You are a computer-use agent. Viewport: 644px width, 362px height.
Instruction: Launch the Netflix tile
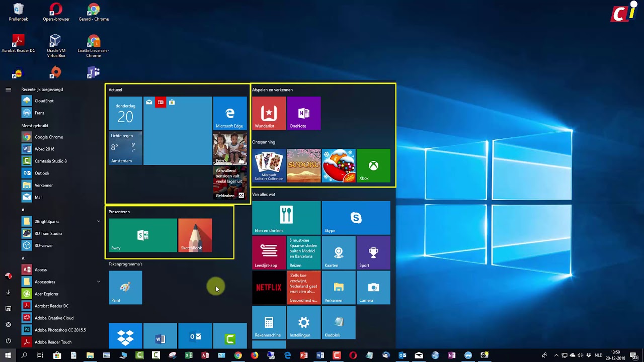click(x=269, y=288)
